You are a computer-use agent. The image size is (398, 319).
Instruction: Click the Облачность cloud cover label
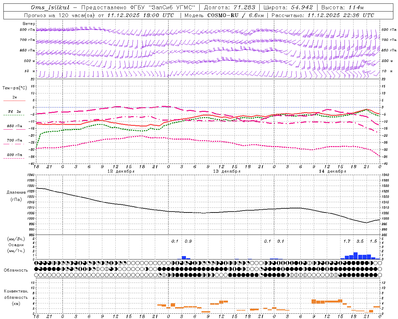tap(16, 270)
